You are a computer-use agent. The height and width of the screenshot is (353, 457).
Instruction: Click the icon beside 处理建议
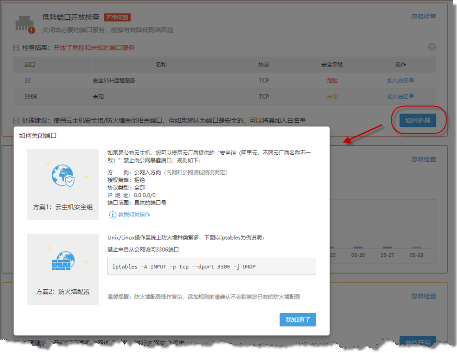[x=17, y=121]
